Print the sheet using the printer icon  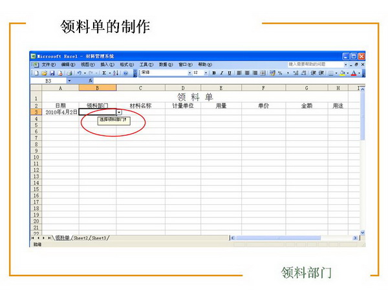(x=69, y=73)
